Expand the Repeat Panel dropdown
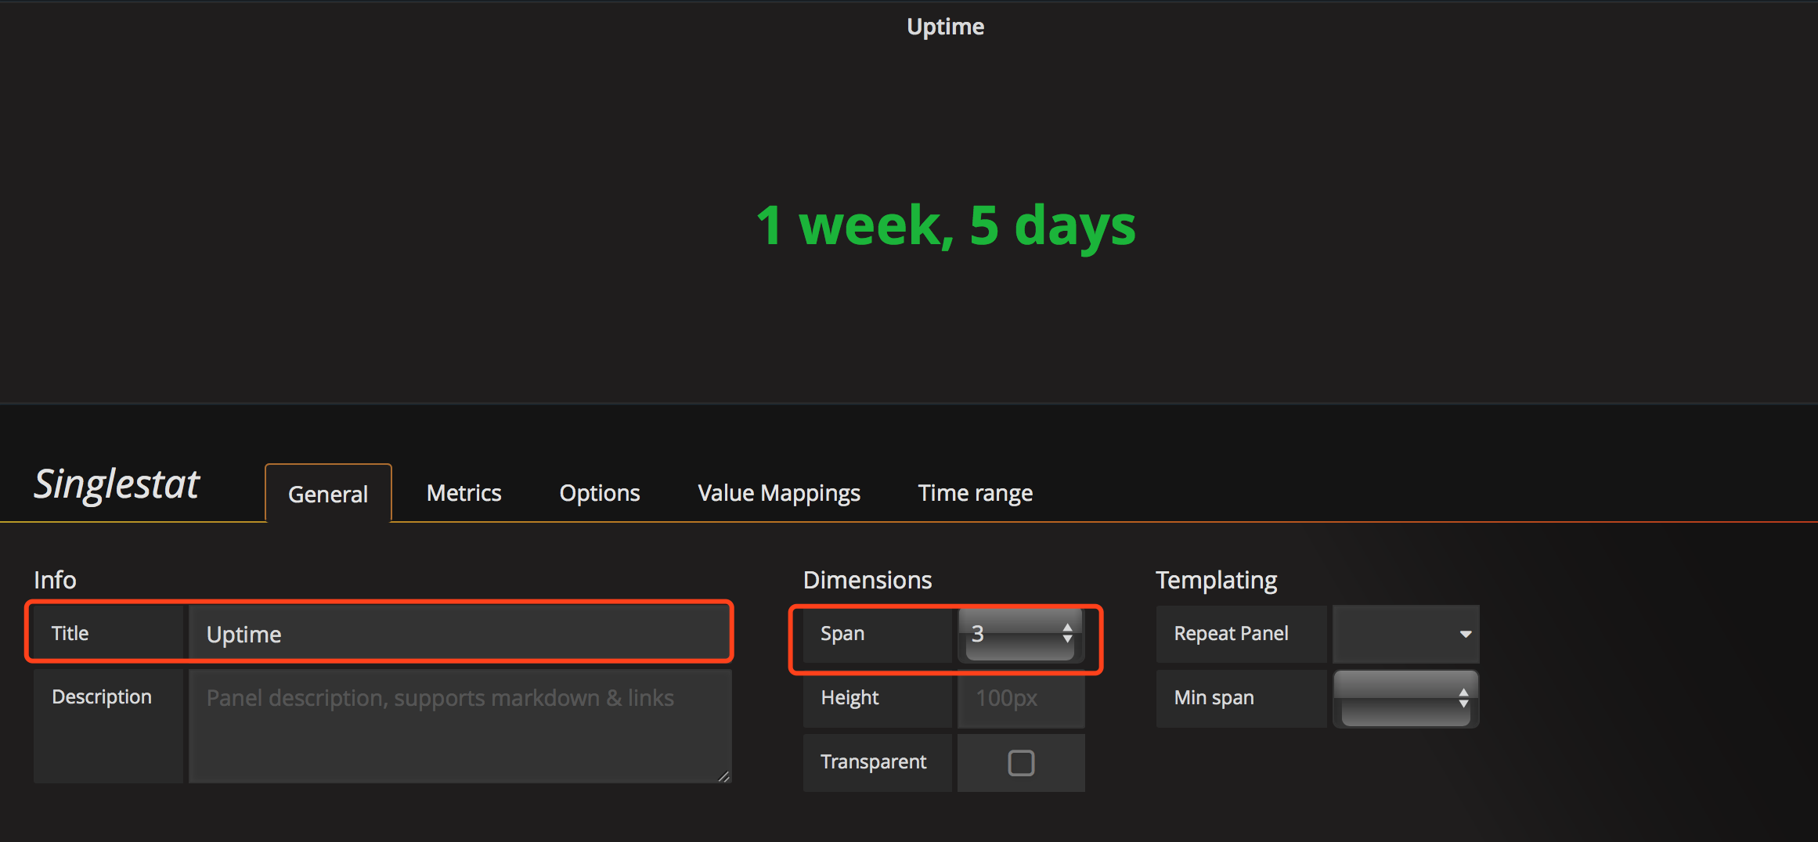This screenshot has height=842, width=1818. click(x=1405, y=634)
